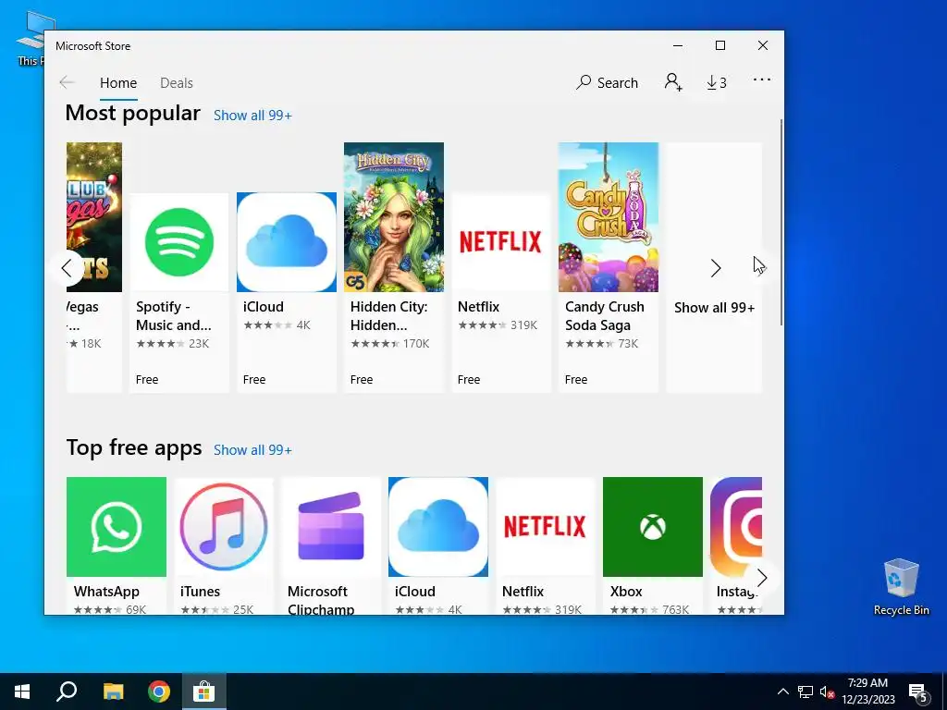Advance Most popular carousel with right chevron

pyautogui.click(x=715, y=267)
